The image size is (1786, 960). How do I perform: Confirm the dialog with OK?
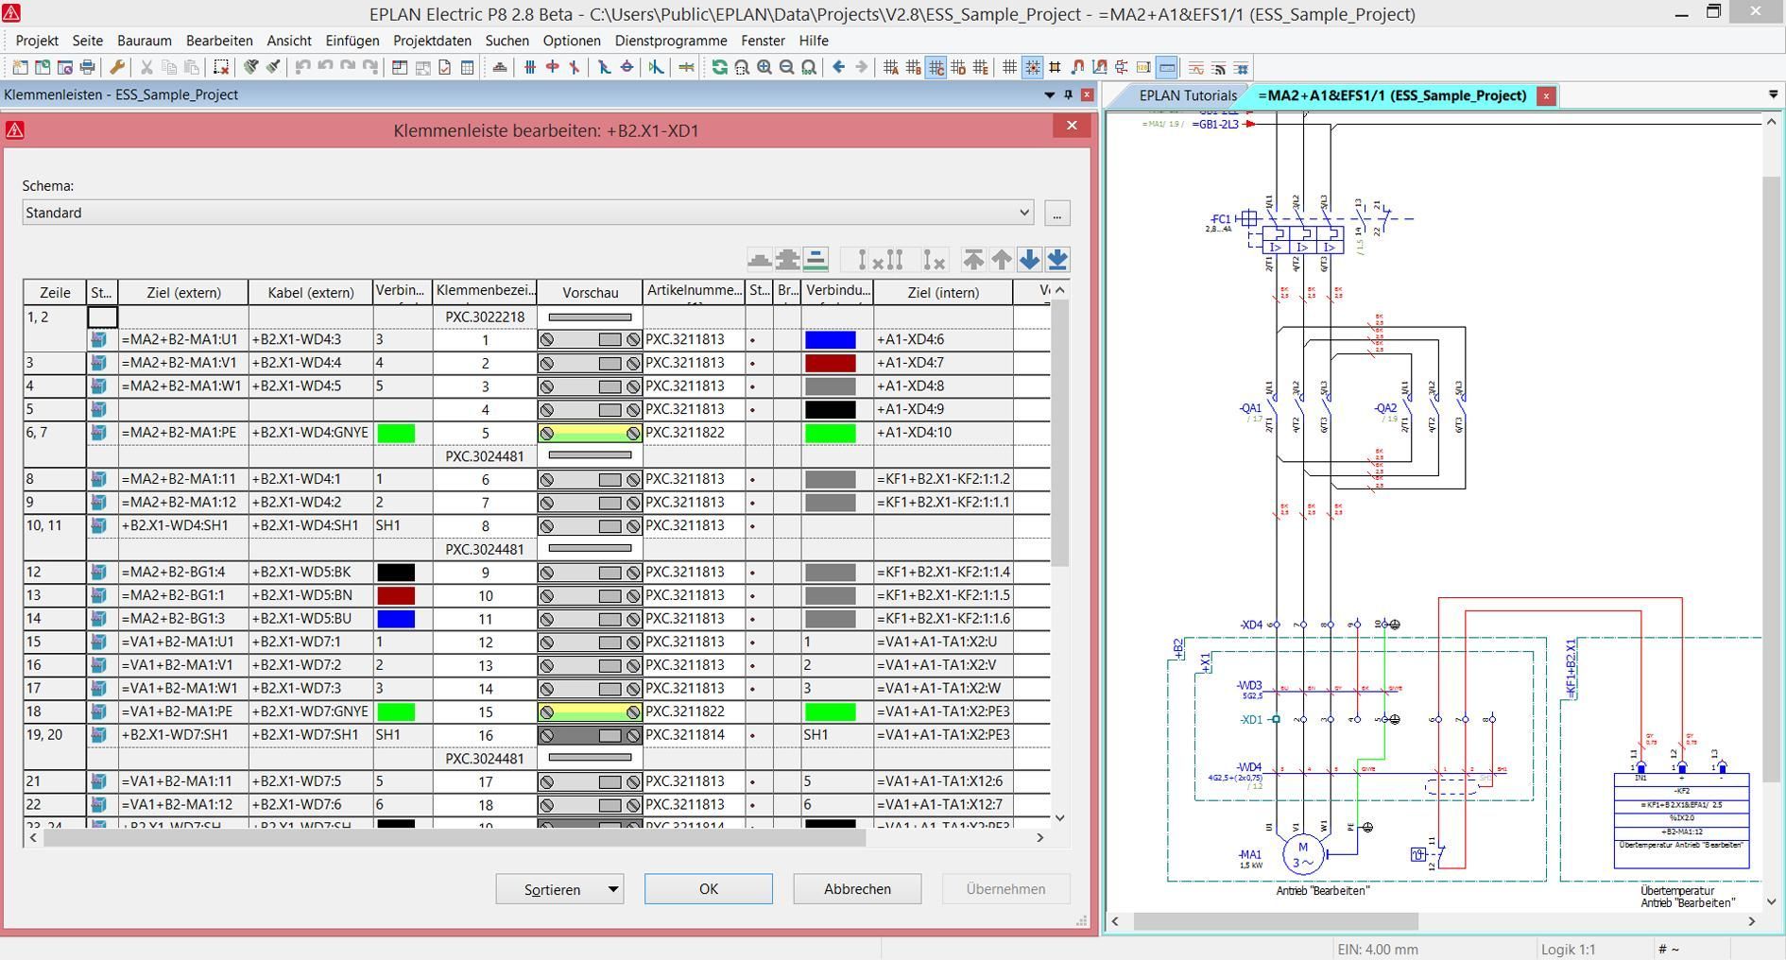pyautogui.click(x=708, y=889)
